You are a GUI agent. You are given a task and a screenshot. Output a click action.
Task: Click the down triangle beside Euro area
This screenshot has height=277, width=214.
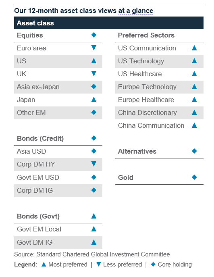[94, 48]
